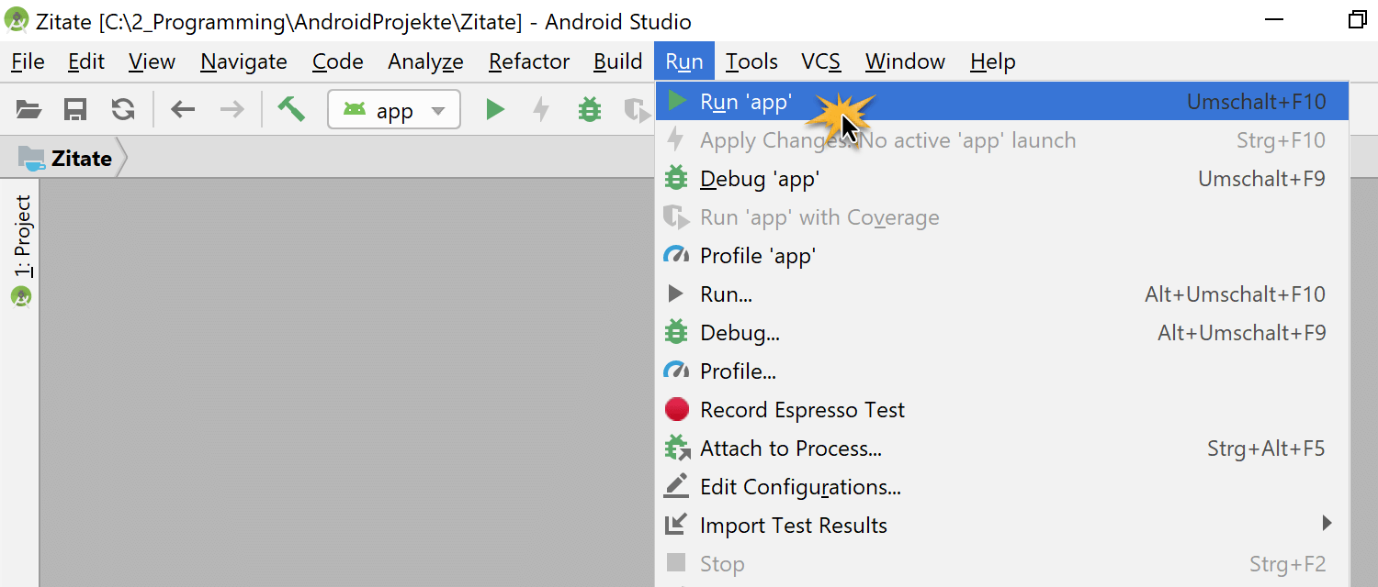Click the Forward navigation arrow
Viewport: 1378px width, 587px height.
pyautogui.click(x=232, y=110)
